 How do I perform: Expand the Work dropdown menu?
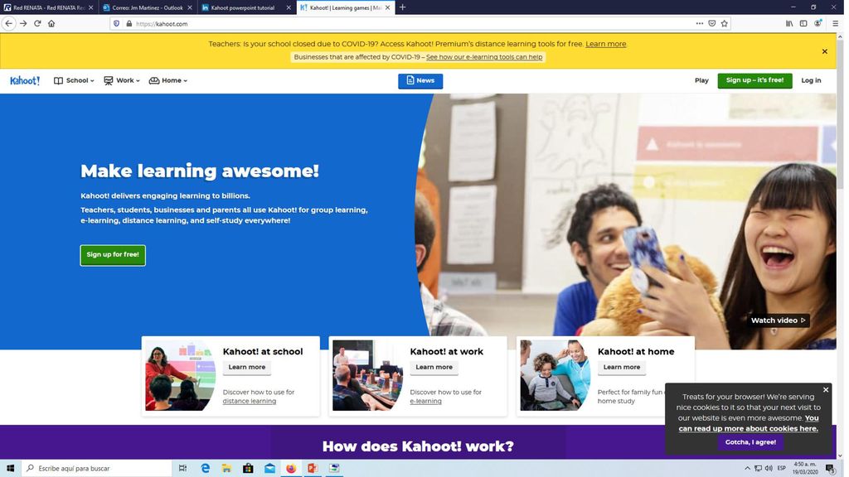click(x=122, y=80)
